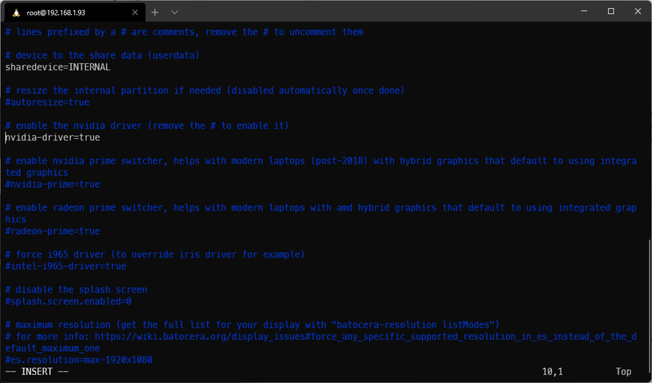652x383 pixels.
Task: Click the -- INSERT -- mode indicator
Action: [37, 372]
